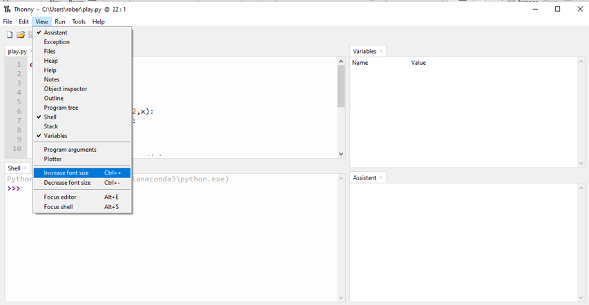Screen dimensions: 589x305
Task: Click the Open file folder icon
Action: (x=21, y=35)
